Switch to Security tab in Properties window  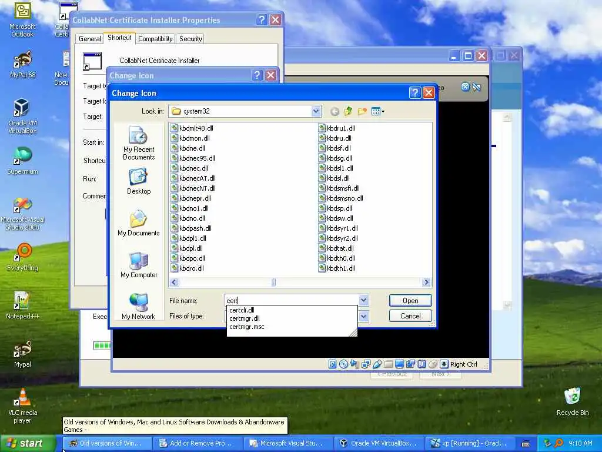click(x=190, y=38)
